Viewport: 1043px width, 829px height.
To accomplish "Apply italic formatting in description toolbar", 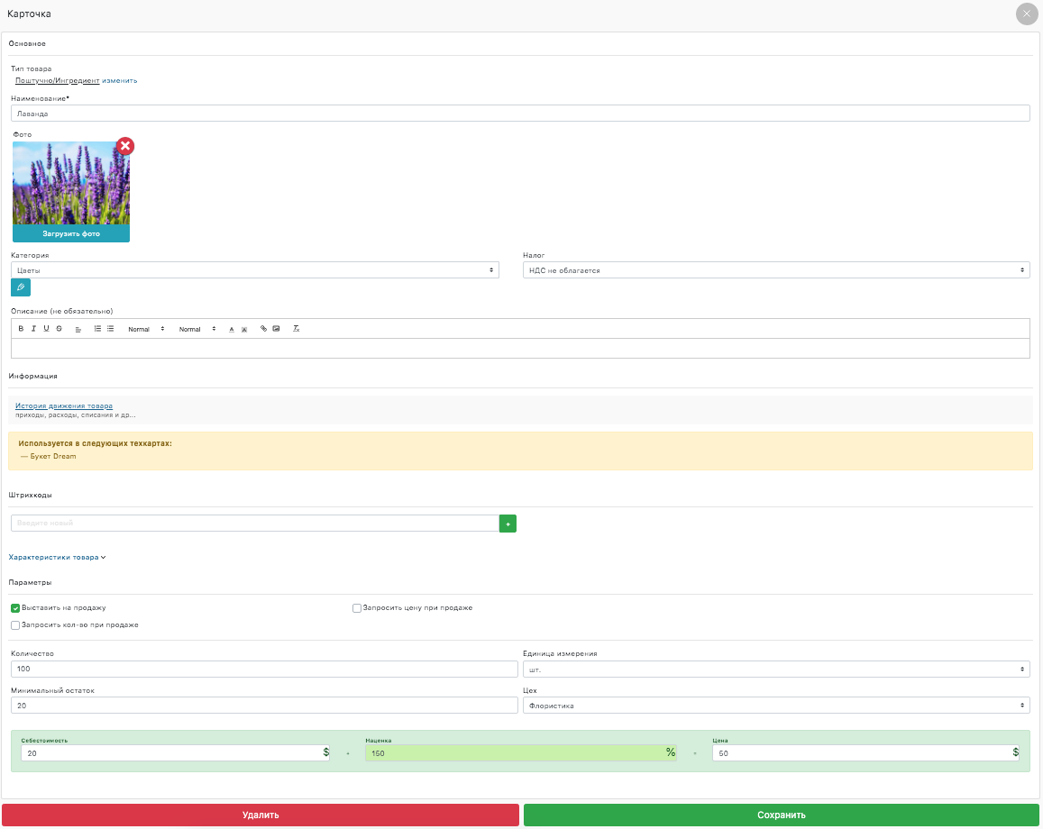I will 33,329.
